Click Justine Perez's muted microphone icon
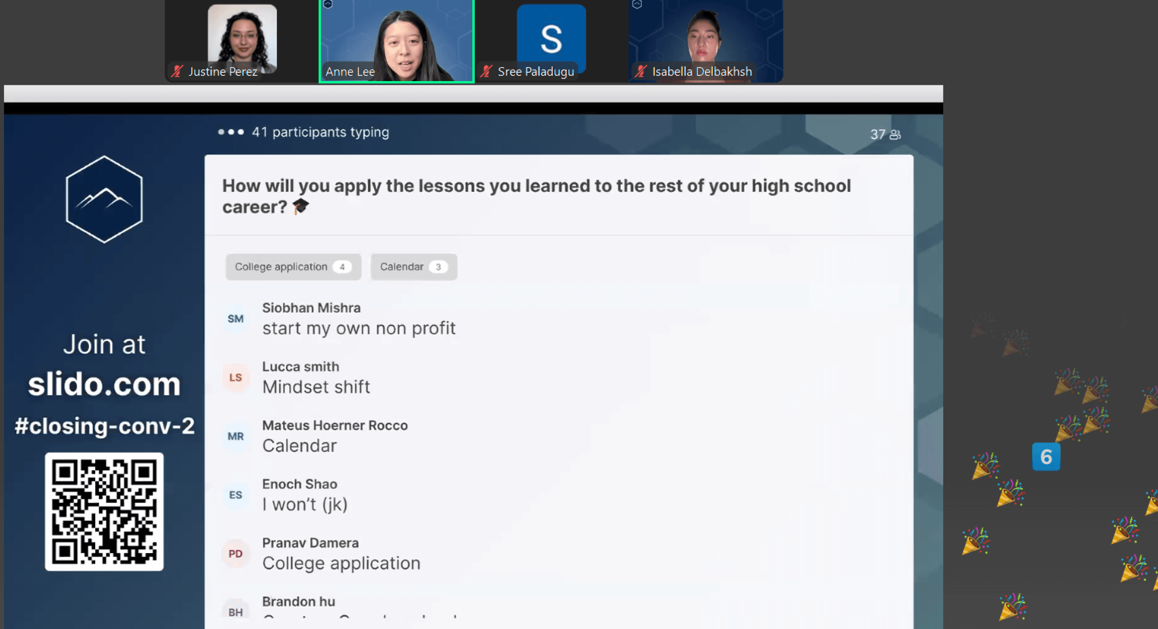 click(x=177, y=72)
